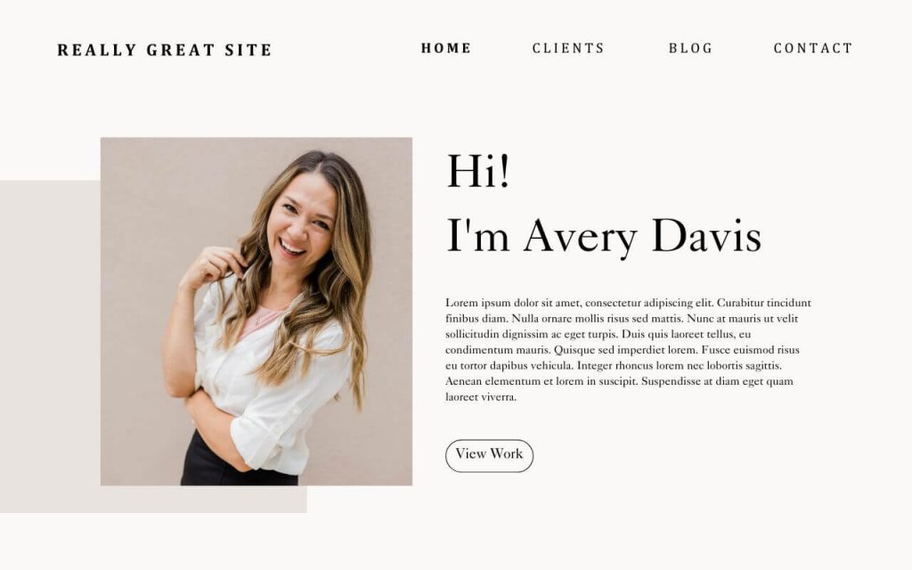Click the line starting "condimentum mauris"
This screenshot has height=570, width=912.
[x=623, y=350]
